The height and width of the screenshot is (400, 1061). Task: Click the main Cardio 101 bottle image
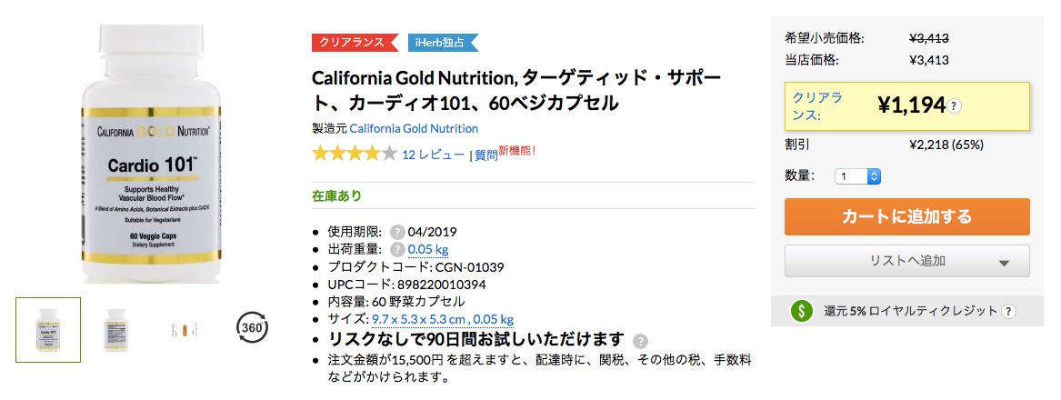pos(152,155)
